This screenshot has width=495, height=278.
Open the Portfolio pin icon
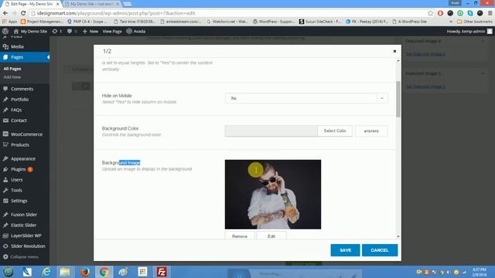point(5,100)
